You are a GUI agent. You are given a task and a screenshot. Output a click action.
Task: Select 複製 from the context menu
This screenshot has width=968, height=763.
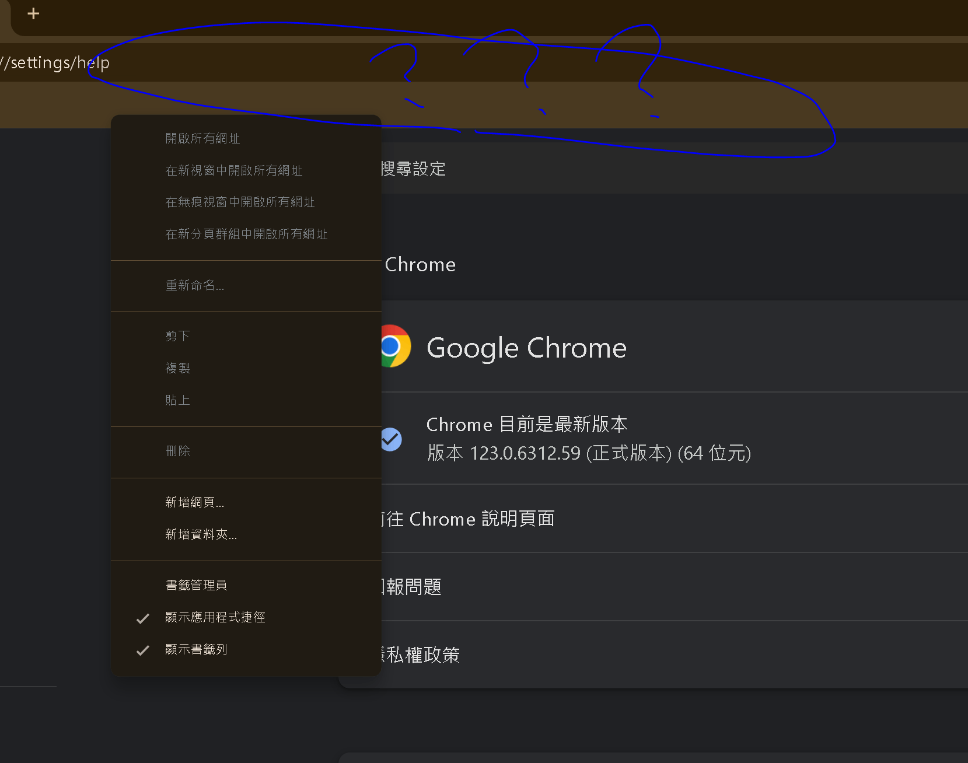pyautogui.click(x=177, y=367)
